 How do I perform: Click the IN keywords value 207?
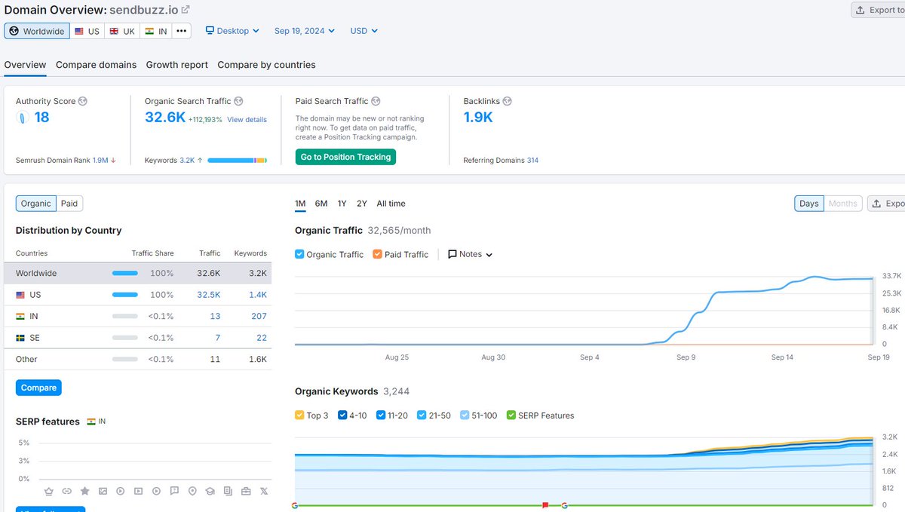click(x=259, y=316)
